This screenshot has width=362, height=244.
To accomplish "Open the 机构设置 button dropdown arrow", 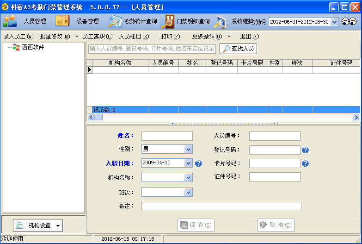I will [x=58, y=226].
